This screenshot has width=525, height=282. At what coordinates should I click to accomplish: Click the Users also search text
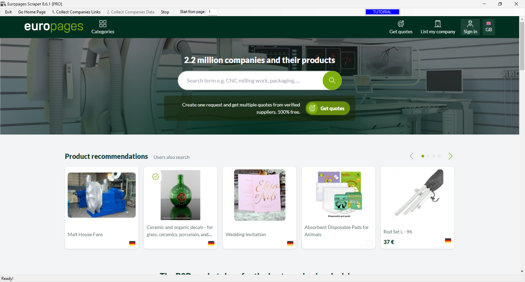tap(171, 157)
